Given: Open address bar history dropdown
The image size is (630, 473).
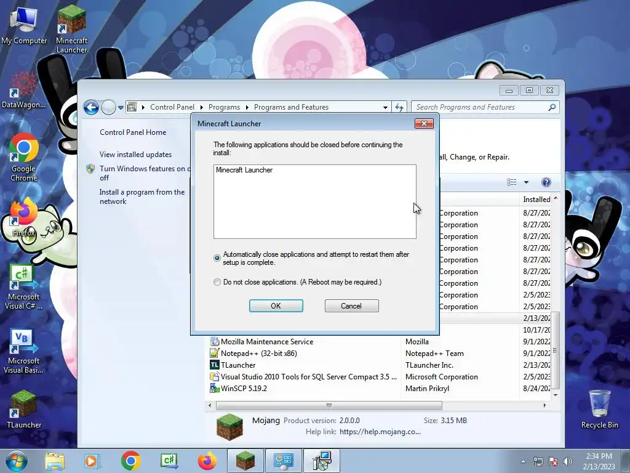Looking at the screenshot, I should click(385, 107).
